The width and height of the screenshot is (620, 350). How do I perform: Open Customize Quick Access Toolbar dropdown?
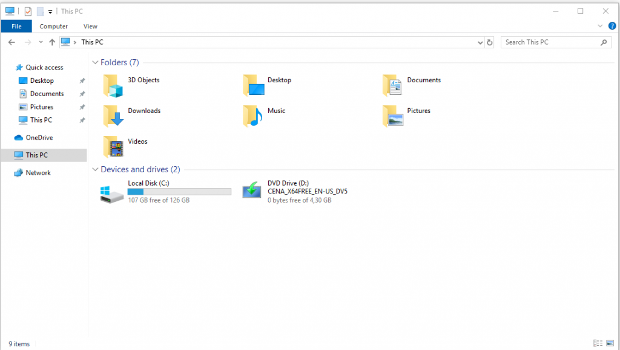pos(50,12)
